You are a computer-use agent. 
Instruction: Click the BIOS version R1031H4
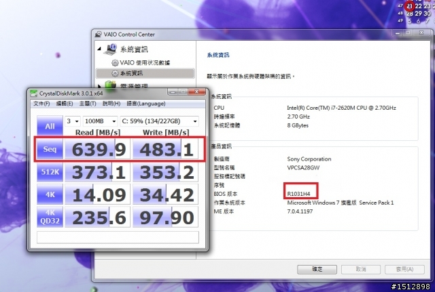coord(298,194)
